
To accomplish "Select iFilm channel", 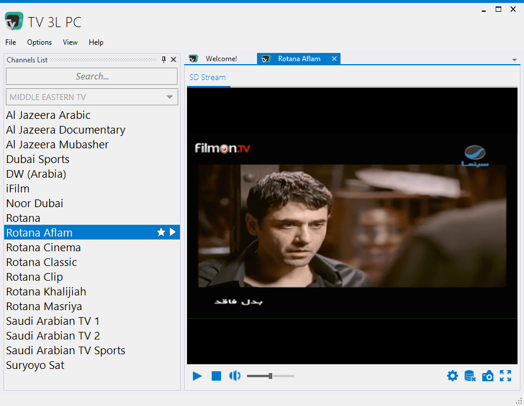I will click(92, 189).
